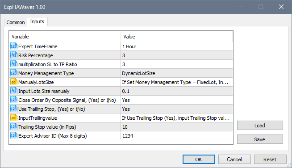The image size is (292, 168).
Task: Open the DynamicLotSize value dropdown
Action: [x=177, y=73]
